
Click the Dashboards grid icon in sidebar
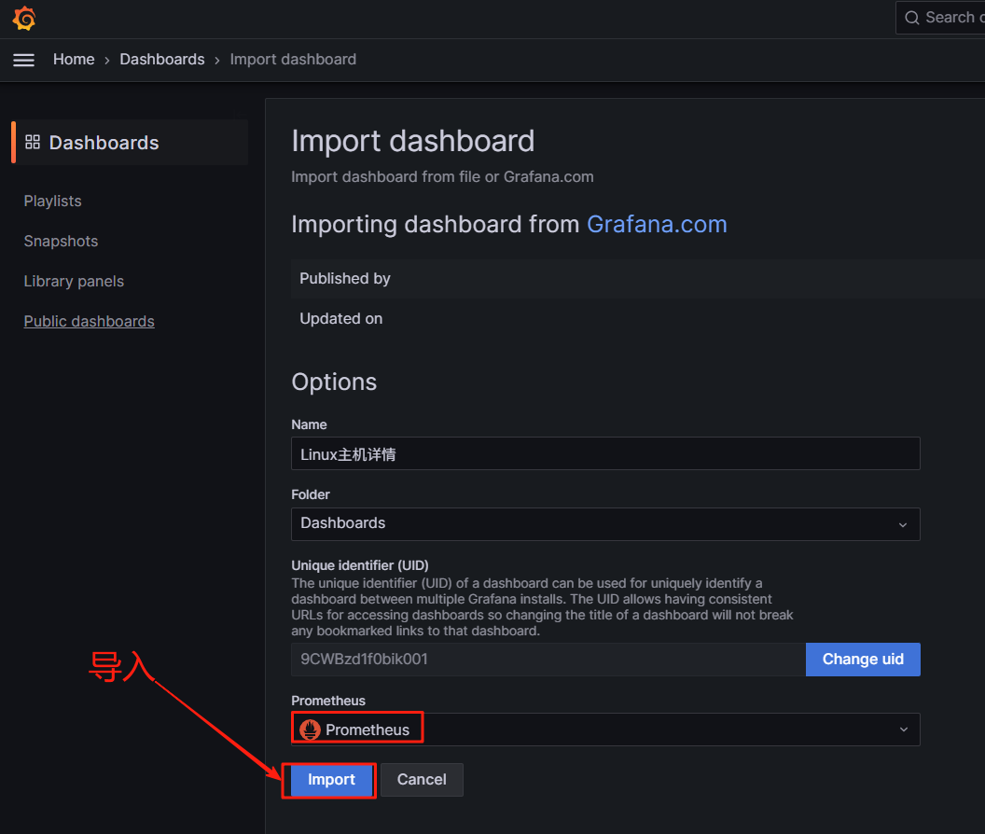click(x=33, y=142)
